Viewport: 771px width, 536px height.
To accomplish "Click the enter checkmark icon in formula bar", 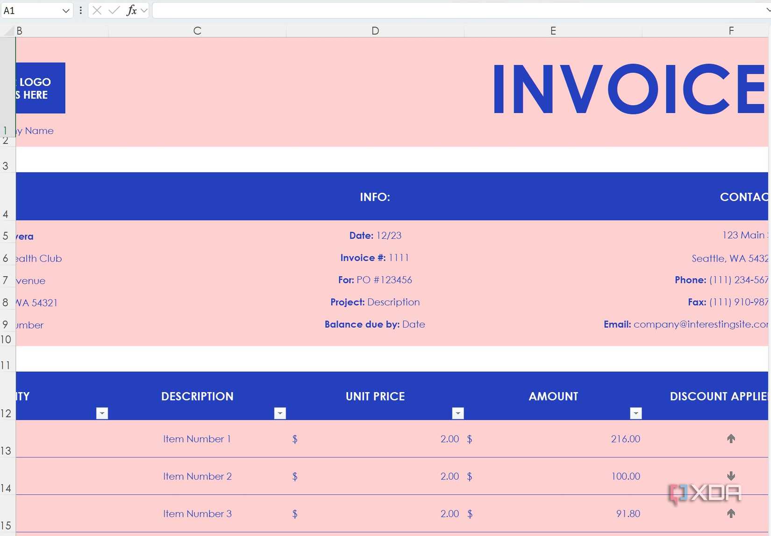I will (x=114, y=10).
